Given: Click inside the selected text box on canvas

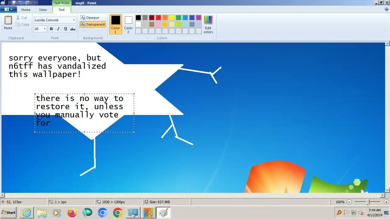Looking at the screenshot, I should tap(84, 113).
